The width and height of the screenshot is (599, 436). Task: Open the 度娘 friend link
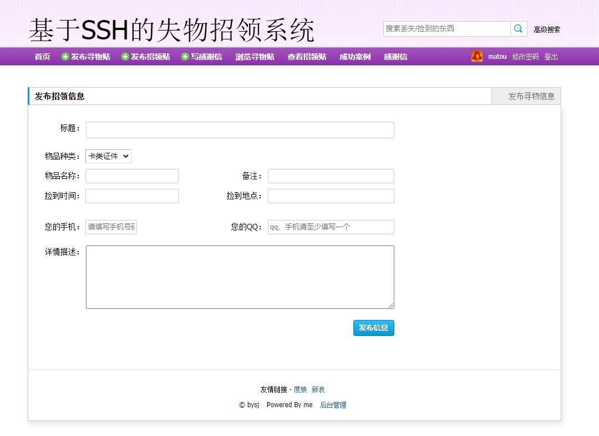pos(300,389)
